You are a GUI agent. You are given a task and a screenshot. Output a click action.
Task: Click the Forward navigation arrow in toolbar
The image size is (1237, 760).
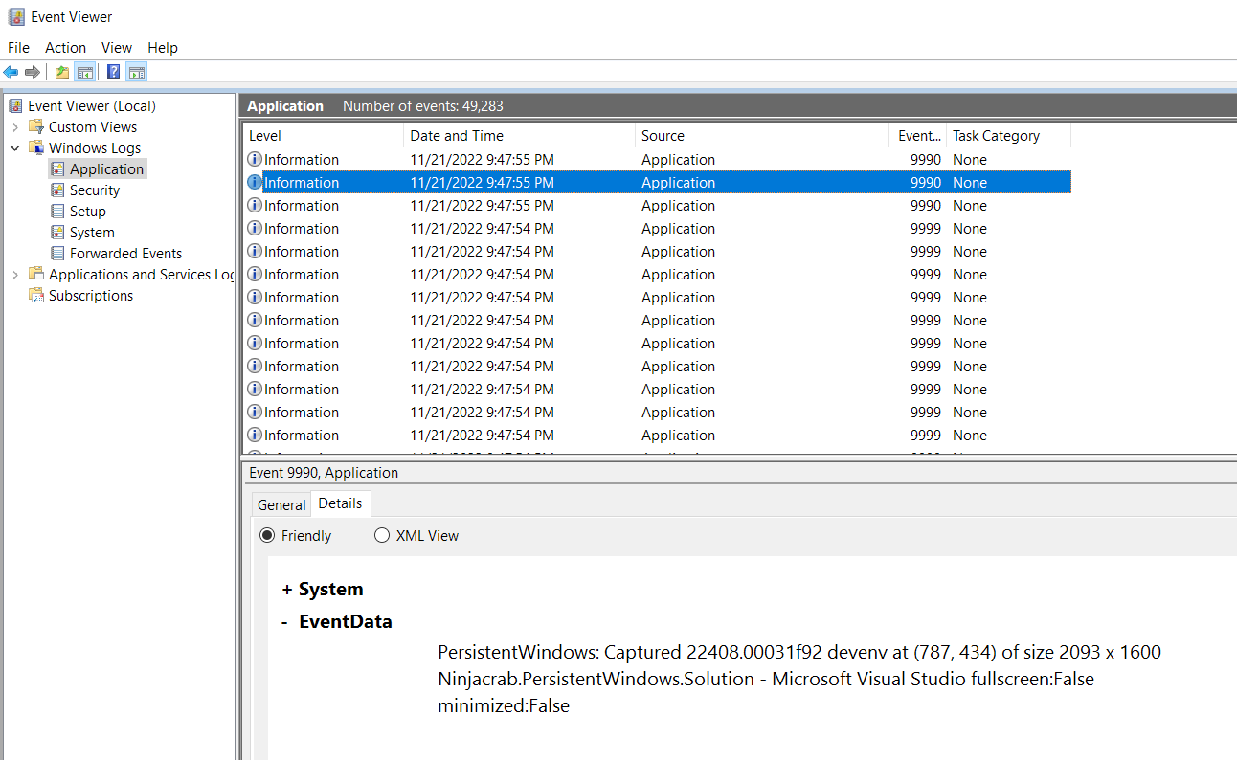pyautogui.click(x=33, y=71)
